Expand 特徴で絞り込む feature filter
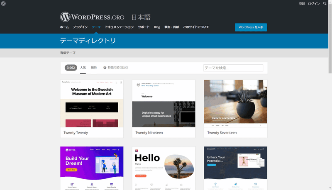The image size is (332, 190). (x=116, y=68)
